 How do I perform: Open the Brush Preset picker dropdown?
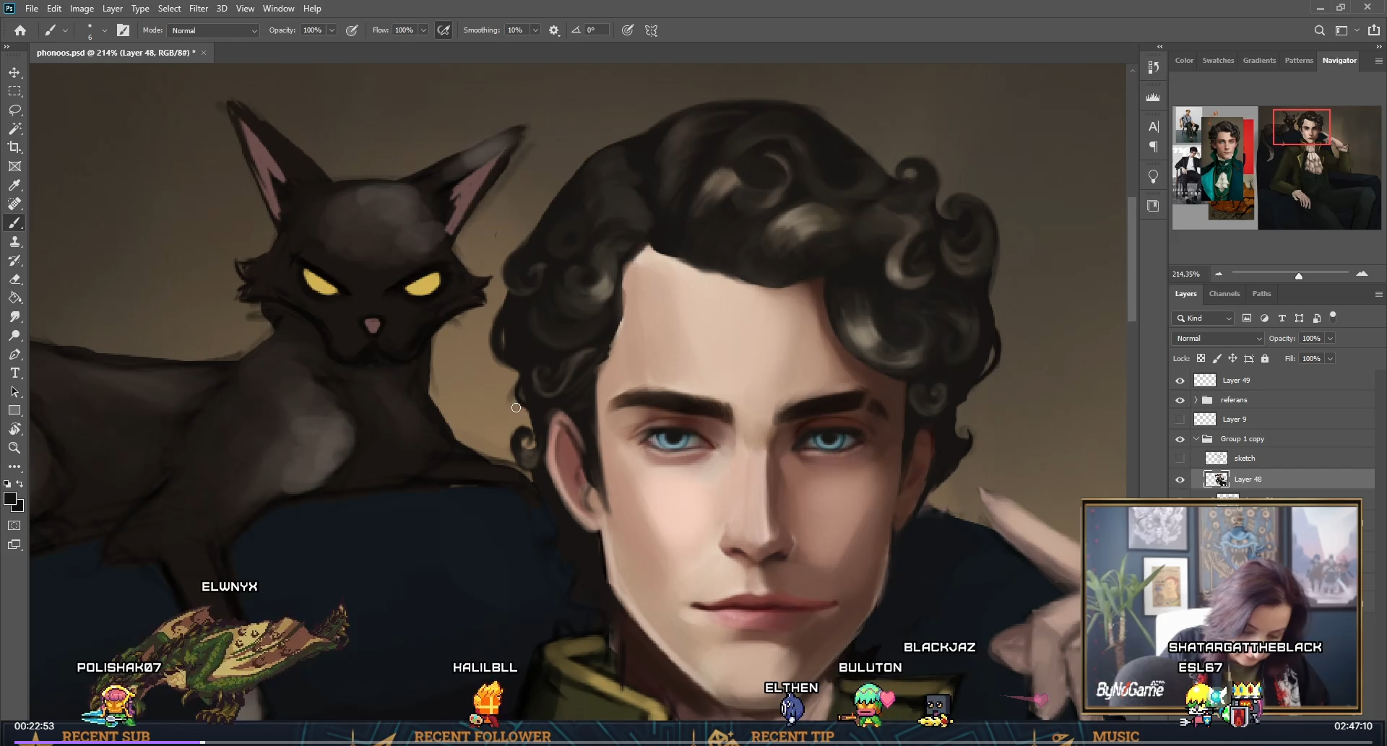[105, 30]
